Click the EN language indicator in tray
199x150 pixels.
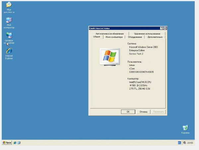click(x=179, y=143)
